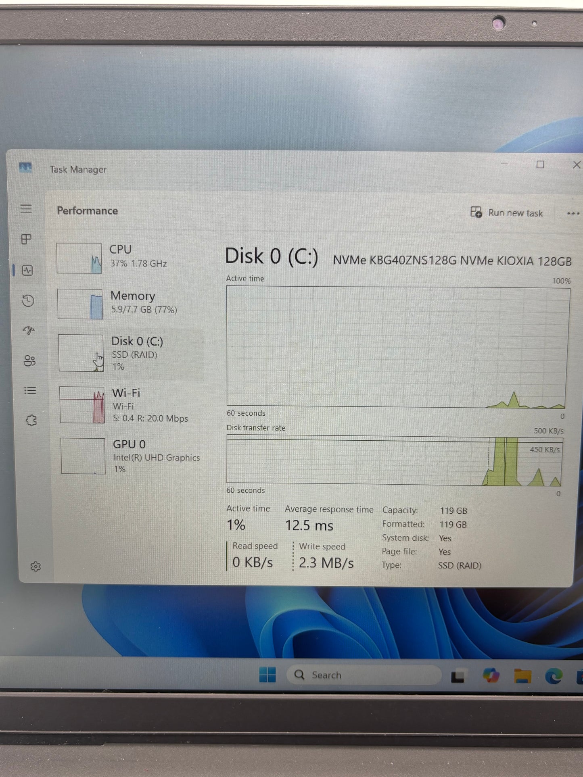Open Microsoft Edge from the taskbar
This screenshot has height=777, width=583.
554,676
